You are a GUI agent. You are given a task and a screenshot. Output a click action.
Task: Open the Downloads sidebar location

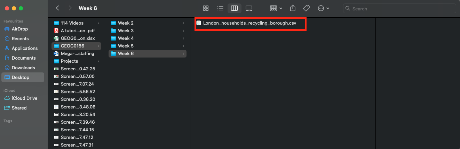[x=23, y=68]
